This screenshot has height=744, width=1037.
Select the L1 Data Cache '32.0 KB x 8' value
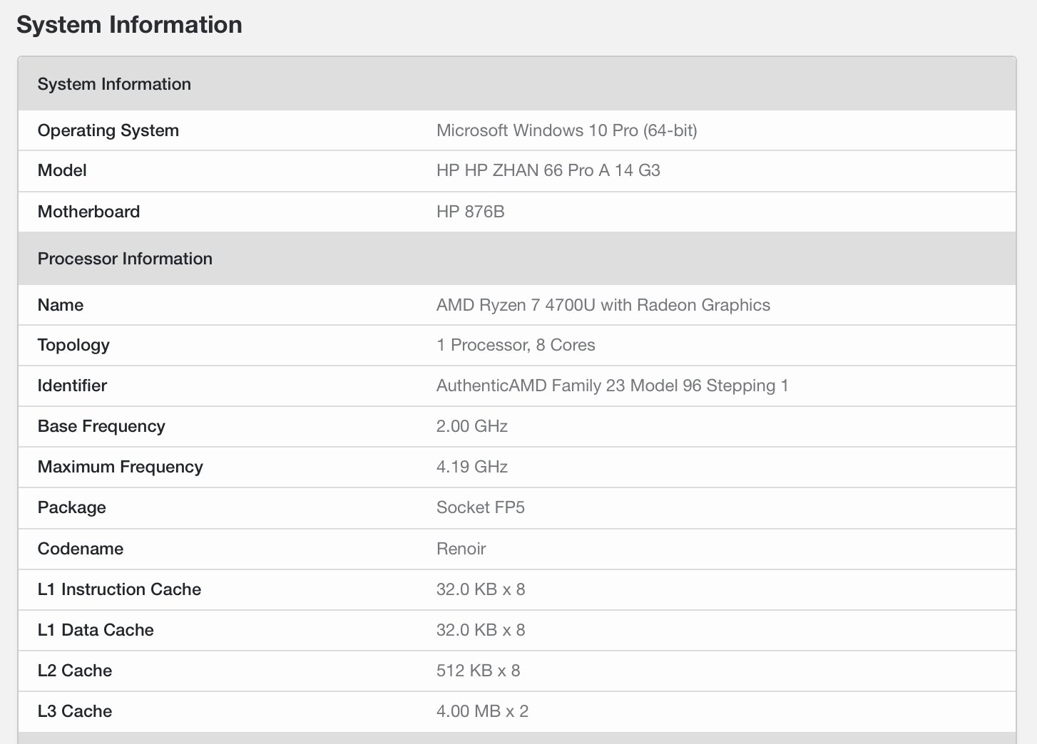pyautogui.click(x=481, y=630)
